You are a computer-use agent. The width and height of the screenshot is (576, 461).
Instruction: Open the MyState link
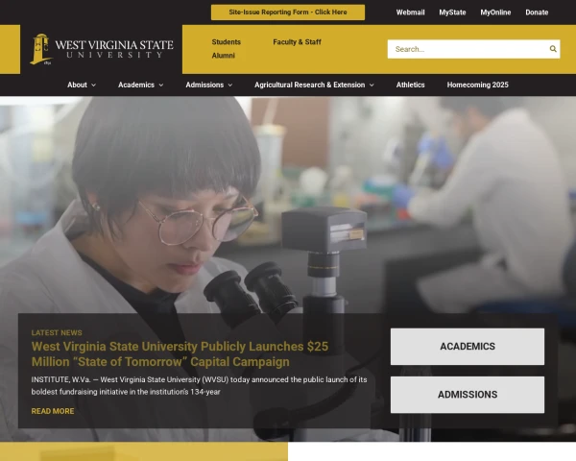pyautogui.click(x=452, y=12)
